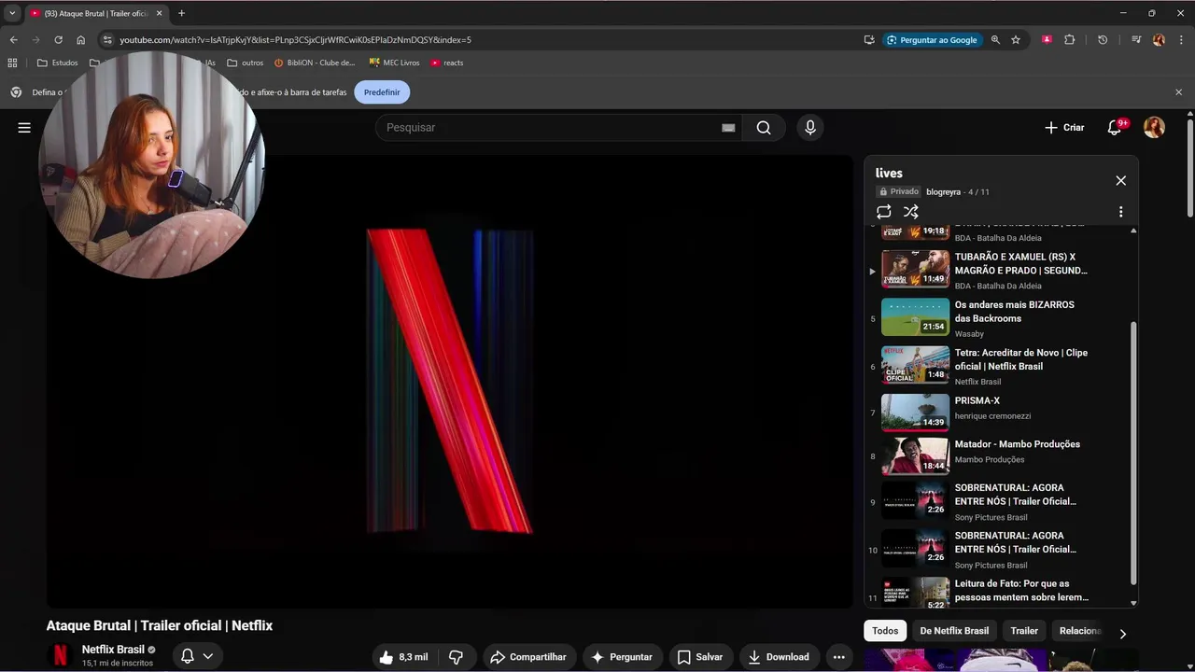Image resolution: width=1195 pixels, height=672 pixels.
Task: Play playlist item 10 SOBRENATURAL trailer
Action: click(999, 549)
